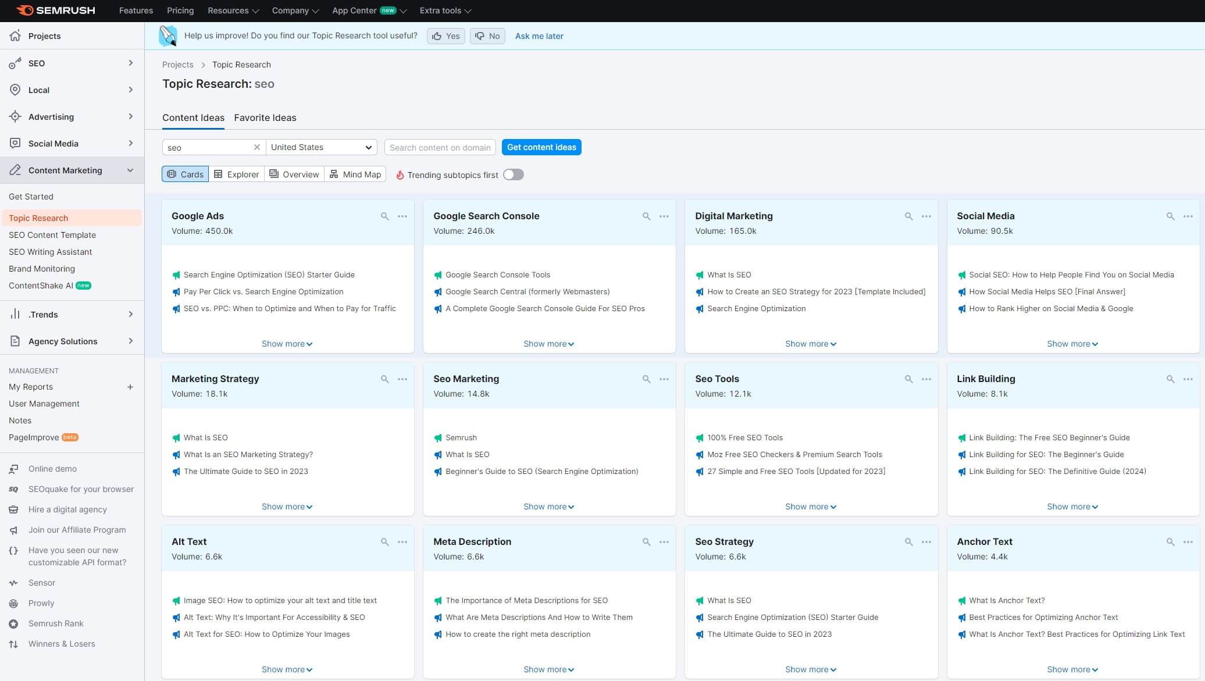1205x681 pixels.
Task: Click the Projects breadcrumb link
Action: (x=177, y=65)
